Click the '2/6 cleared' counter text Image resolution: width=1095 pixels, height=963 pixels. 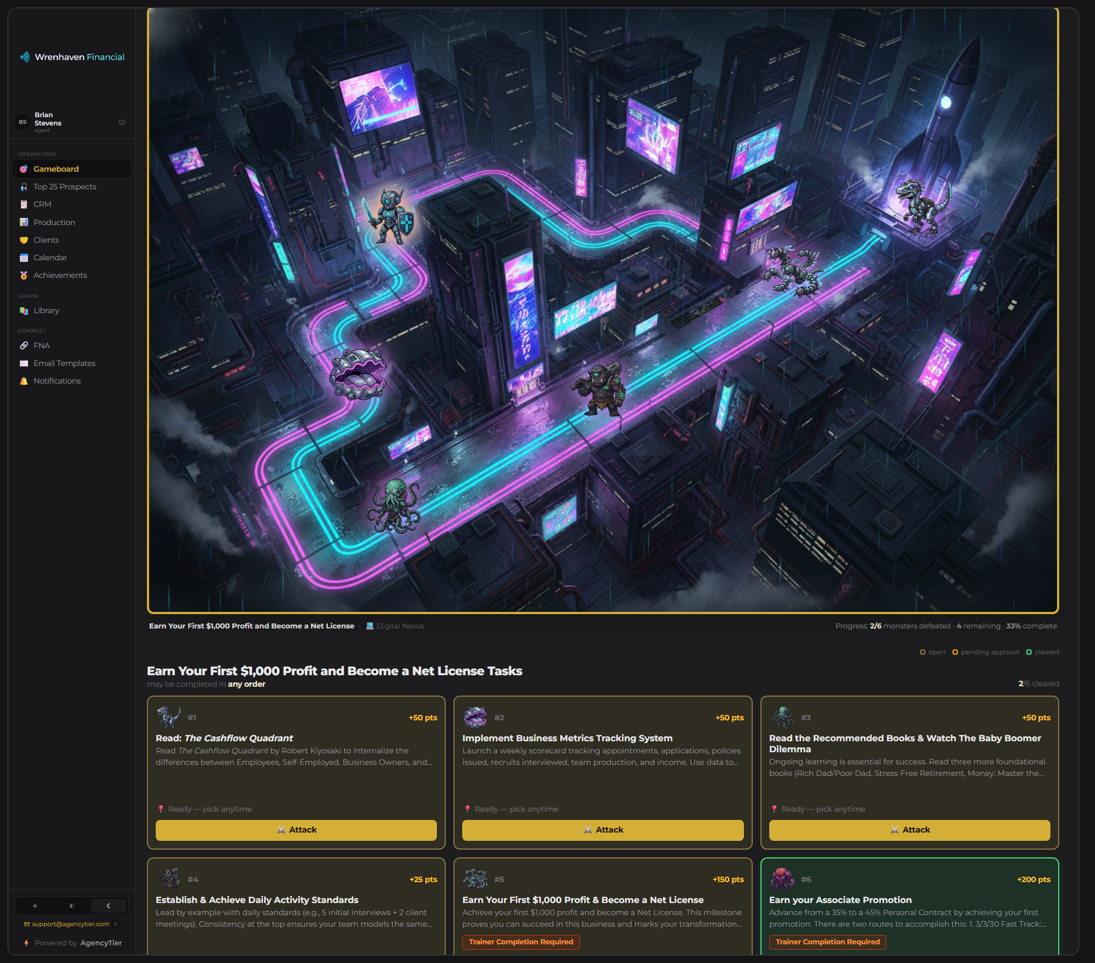(x=1038, y=683)
